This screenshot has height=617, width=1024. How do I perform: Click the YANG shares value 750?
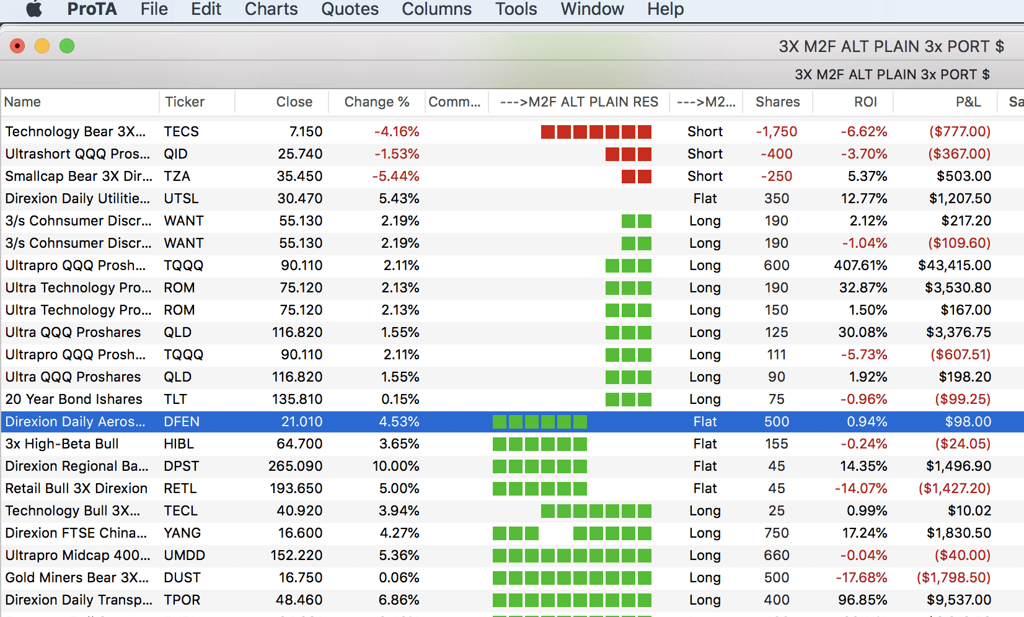[x=776, y=533]
